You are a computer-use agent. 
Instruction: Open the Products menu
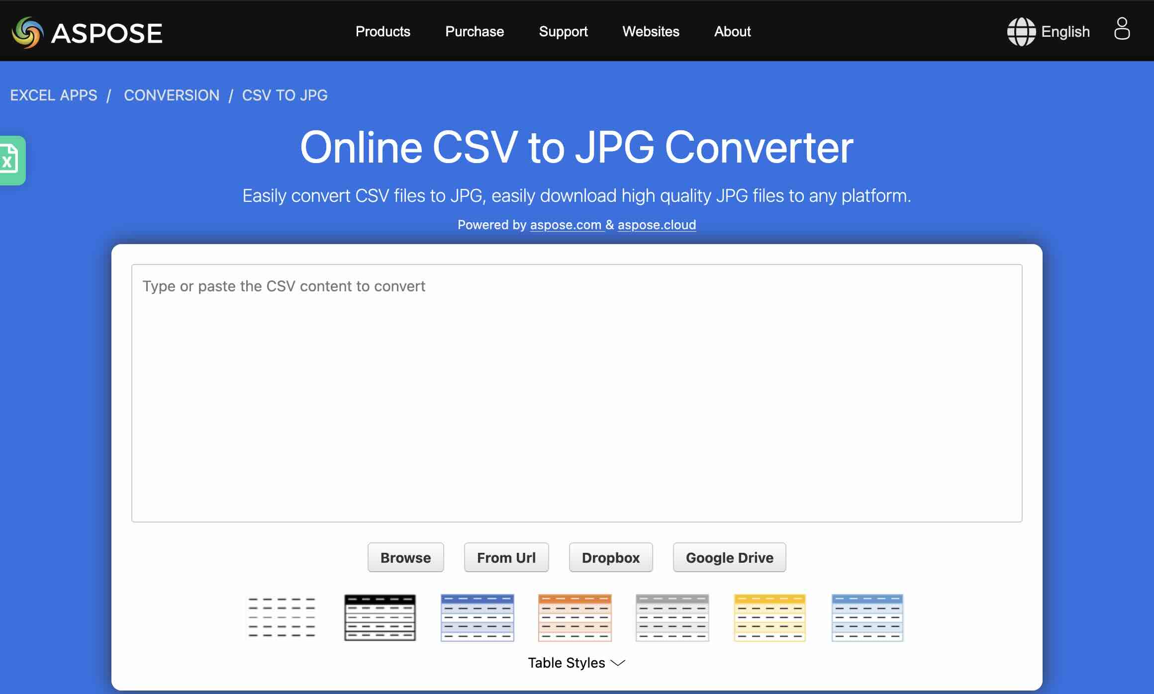coord(383,32)
